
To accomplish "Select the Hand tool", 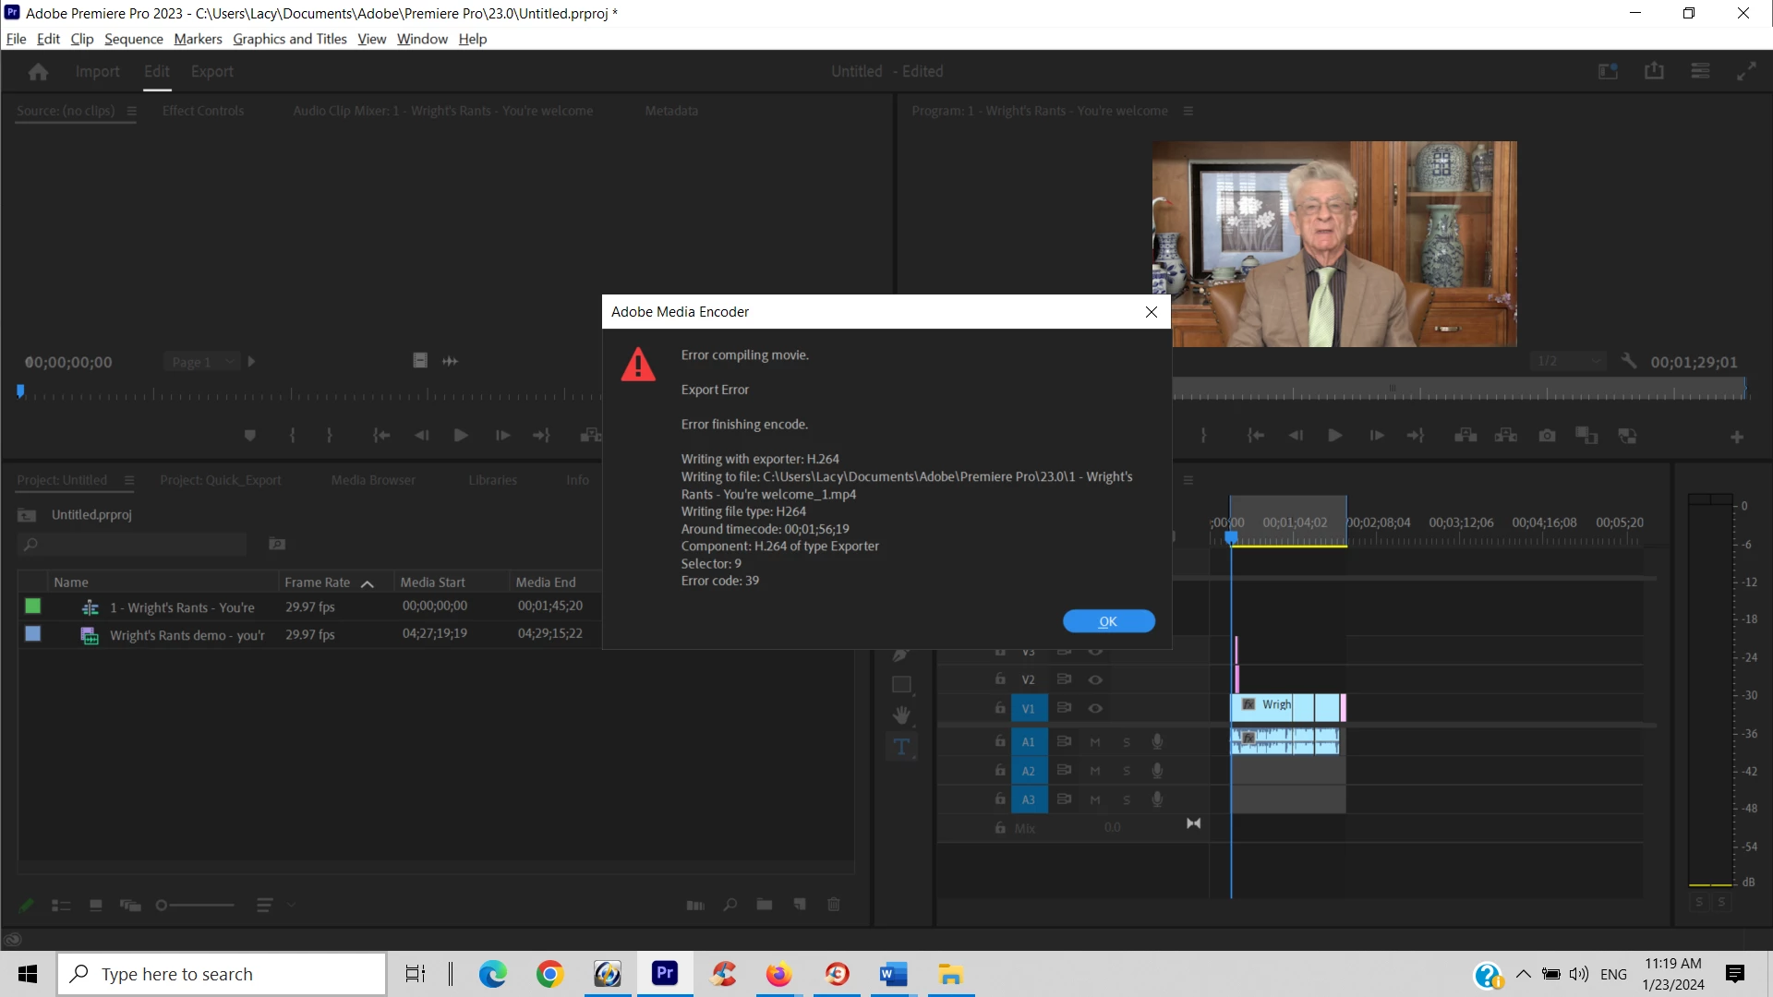I will click(x=901, y=715).
